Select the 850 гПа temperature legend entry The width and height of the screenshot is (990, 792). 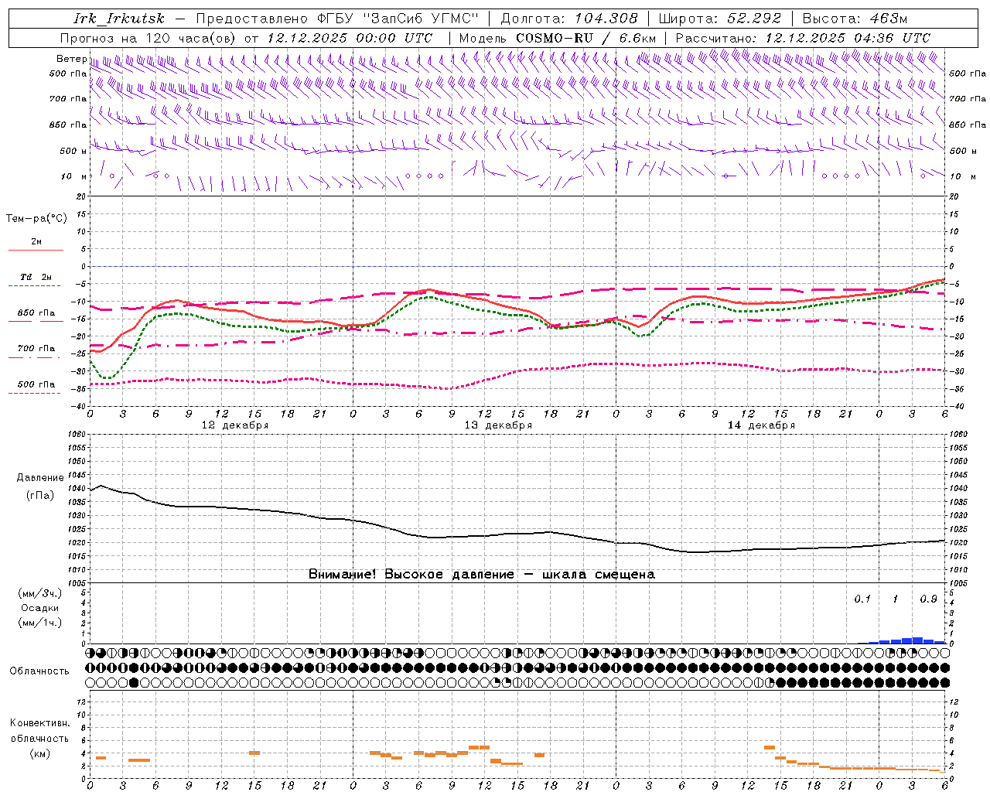[36, 313]
